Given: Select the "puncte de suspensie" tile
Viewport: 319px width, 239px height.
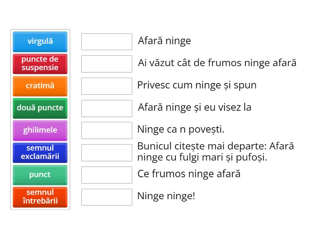Looking at the screenshot, I should click(40, 64).
